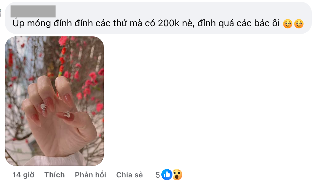Open the attached nail photo
Image resolution: width=314 pixels, height=182 pixels.
coord(54,101)
